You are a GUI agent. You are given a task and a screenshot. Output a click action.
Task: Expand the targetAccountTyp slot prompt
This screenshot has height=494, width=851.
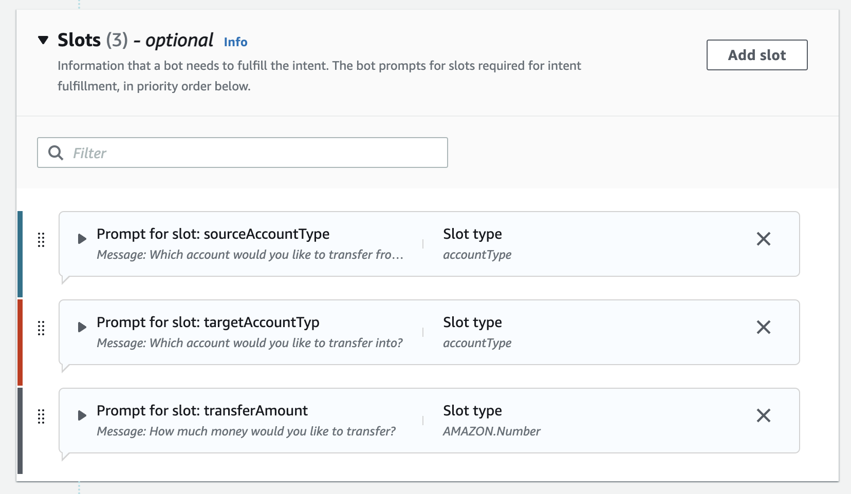(x=82, y=327)
